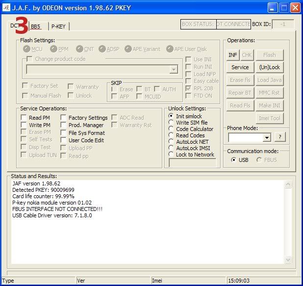303x286 pixels.
Task: Choose AutoLock NET radio button
Action: (x=171, y=141)
